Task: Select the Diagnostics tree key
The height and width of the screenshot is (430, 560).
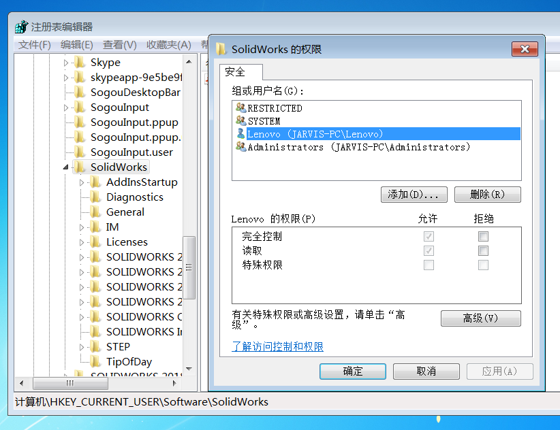Action: click(135, 197)
